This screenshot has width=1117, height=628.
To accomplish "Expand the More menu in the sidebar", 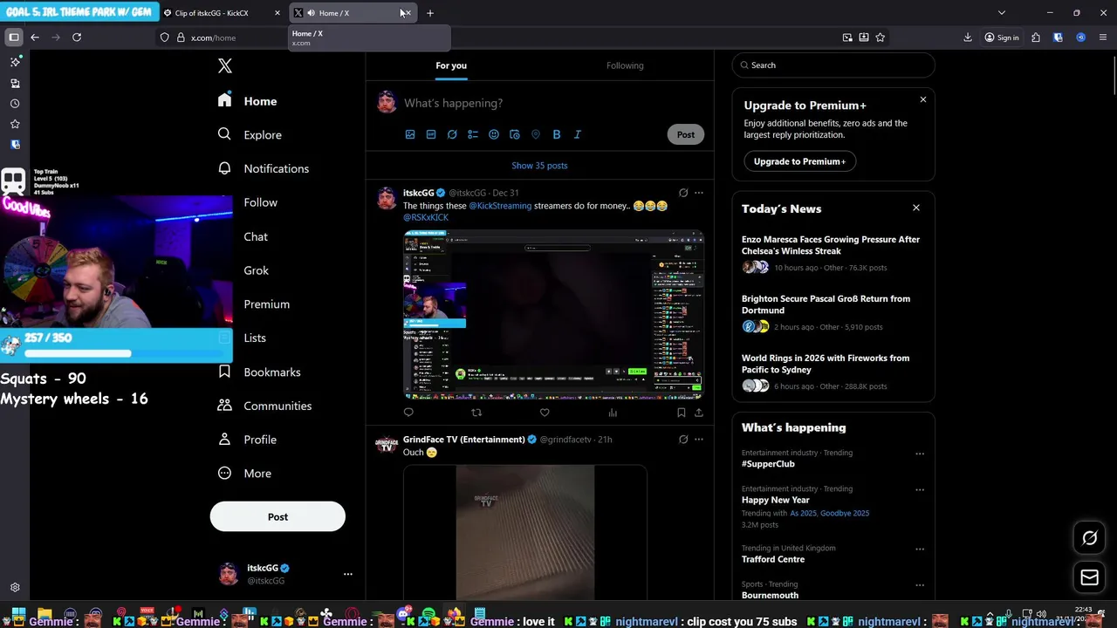I will [x=245, y=474].
